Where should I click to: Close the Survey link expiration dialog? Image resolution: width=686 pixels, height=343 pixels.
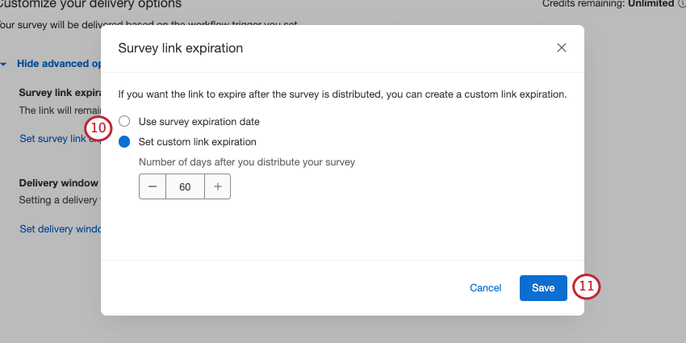tap(562, 48)
